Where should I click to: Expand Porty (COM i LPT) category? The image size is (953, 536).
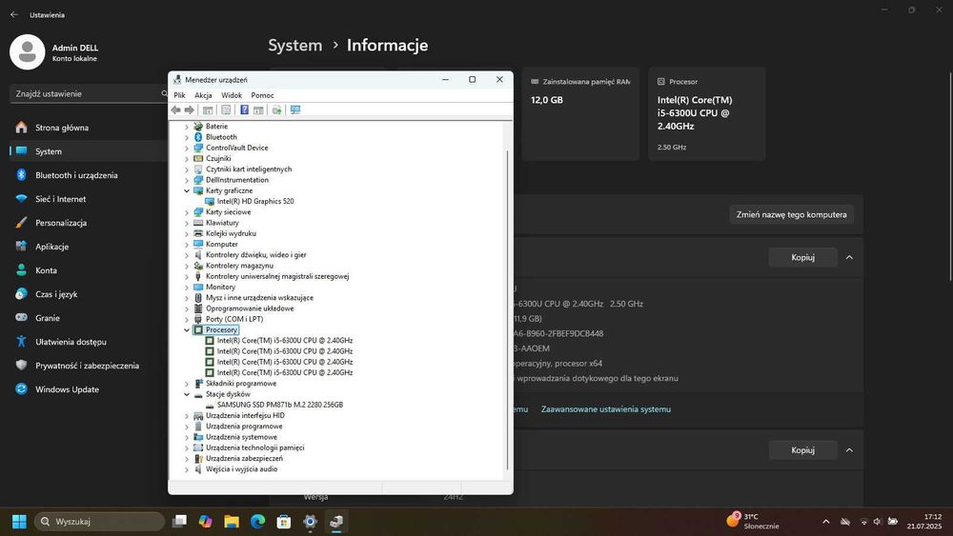tap(187, 319)
